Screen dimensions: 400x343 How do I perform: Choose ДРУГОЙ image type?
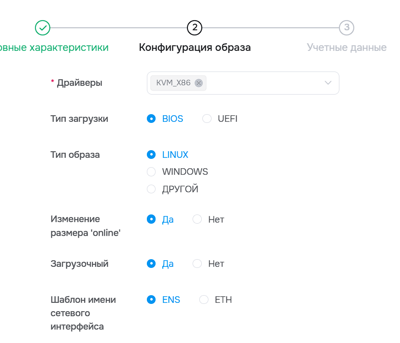click(151, 189)
